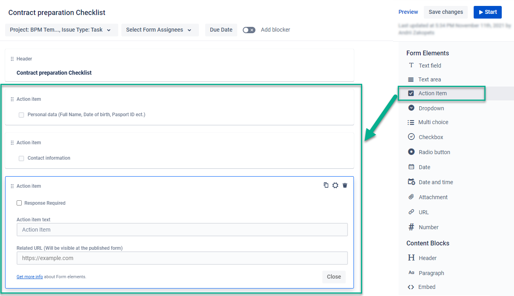Viewport: 514px width, 296px height.
Task: Insert an Embed content block
Action: pyautogui.click(x=426, y=287)
